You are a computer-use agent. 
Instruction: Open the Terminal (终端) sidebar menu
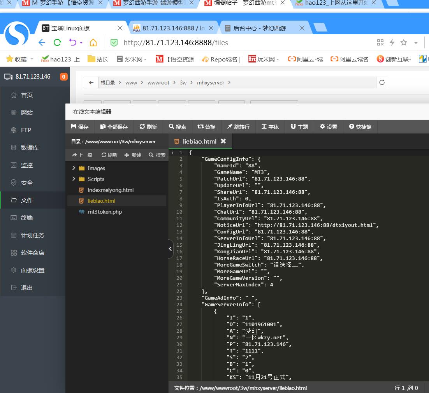[26, 218]
